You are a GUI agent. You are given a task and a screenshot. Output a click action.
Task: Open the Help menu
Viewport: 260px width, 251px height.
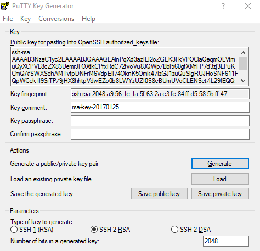[88, 19]
